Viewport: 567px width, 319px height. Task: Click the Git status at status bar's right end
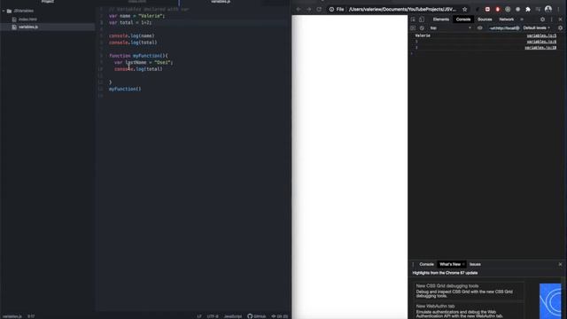tap(280, 316)
